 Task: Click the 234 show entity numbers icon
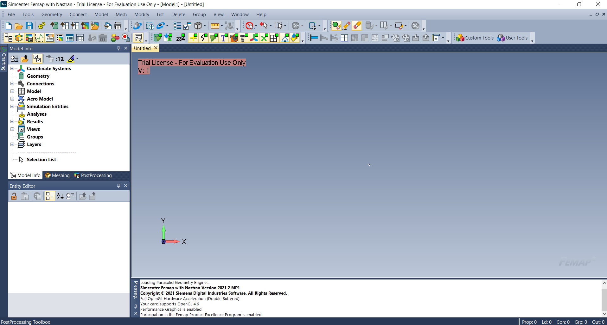[180, 38]
